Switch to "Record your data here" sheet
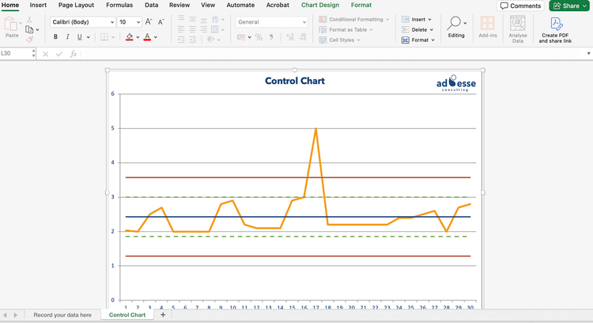 point(62,314)
